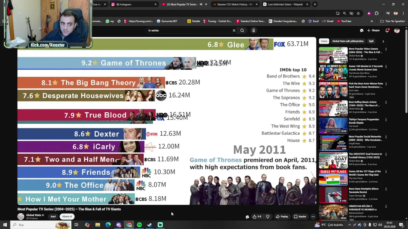408x229 pixels.
Task: Mute the tab via its speaker icon
Action: (x=201, y=4)
